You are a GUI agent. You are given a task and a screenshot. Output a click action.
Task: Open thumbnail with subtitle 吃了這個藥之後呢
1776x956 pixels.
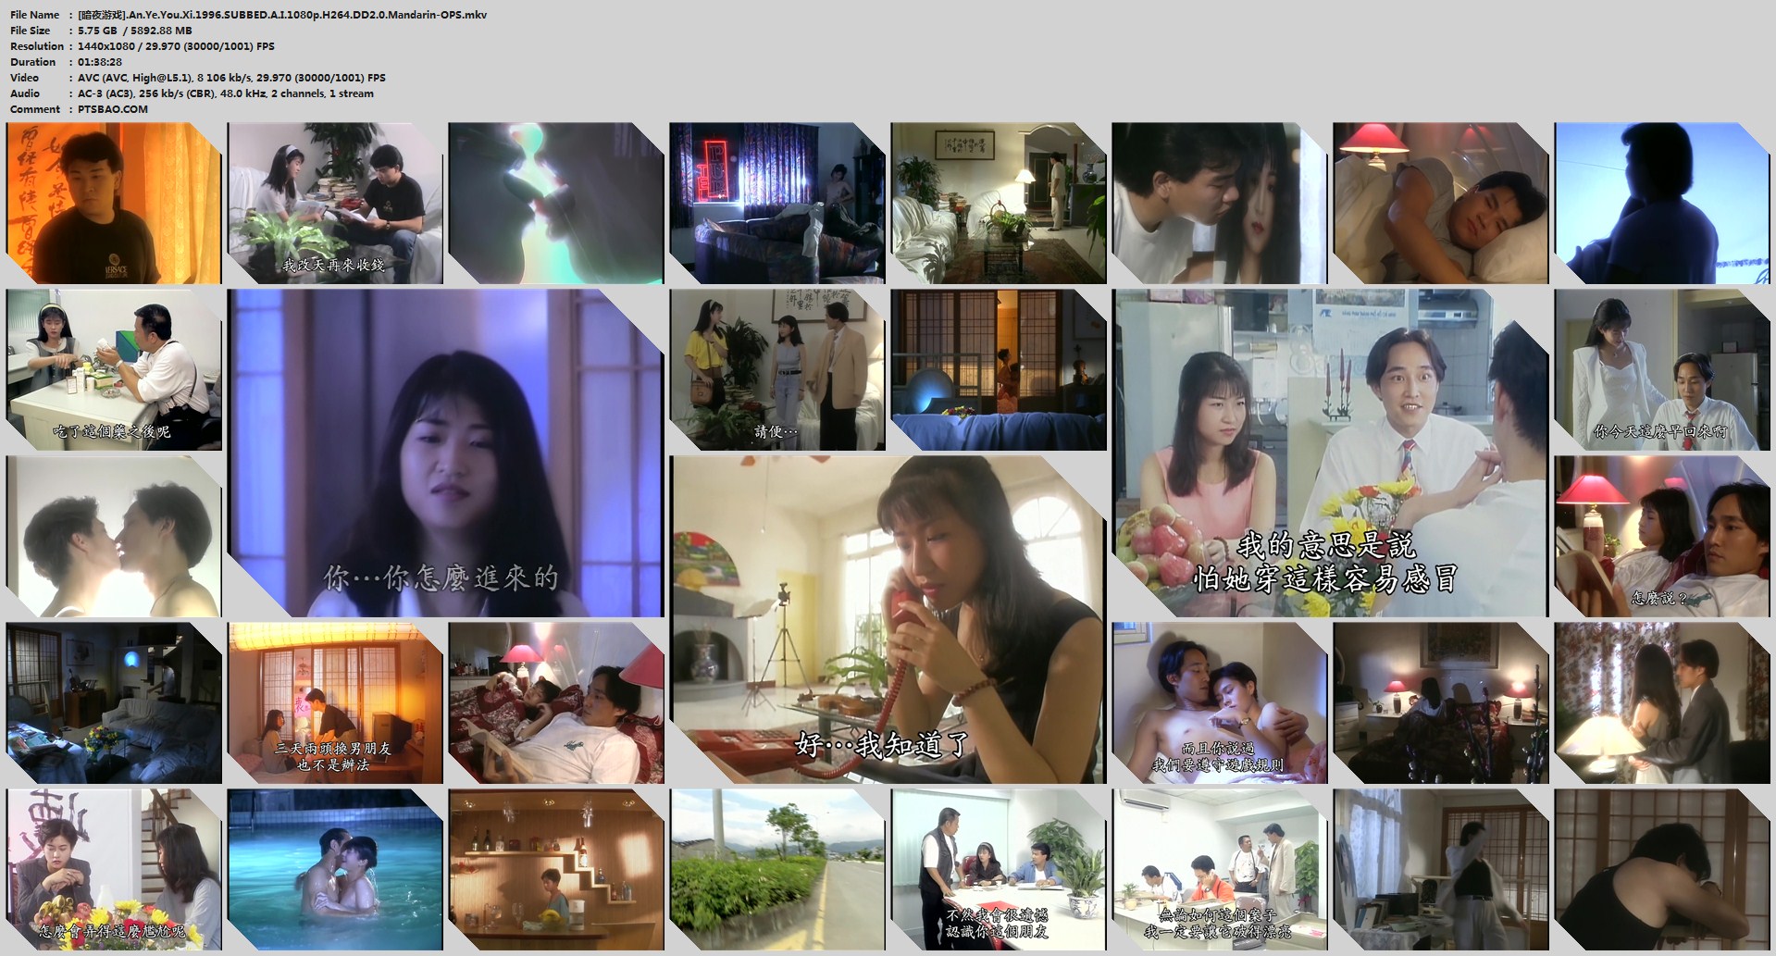coord(113,369)
